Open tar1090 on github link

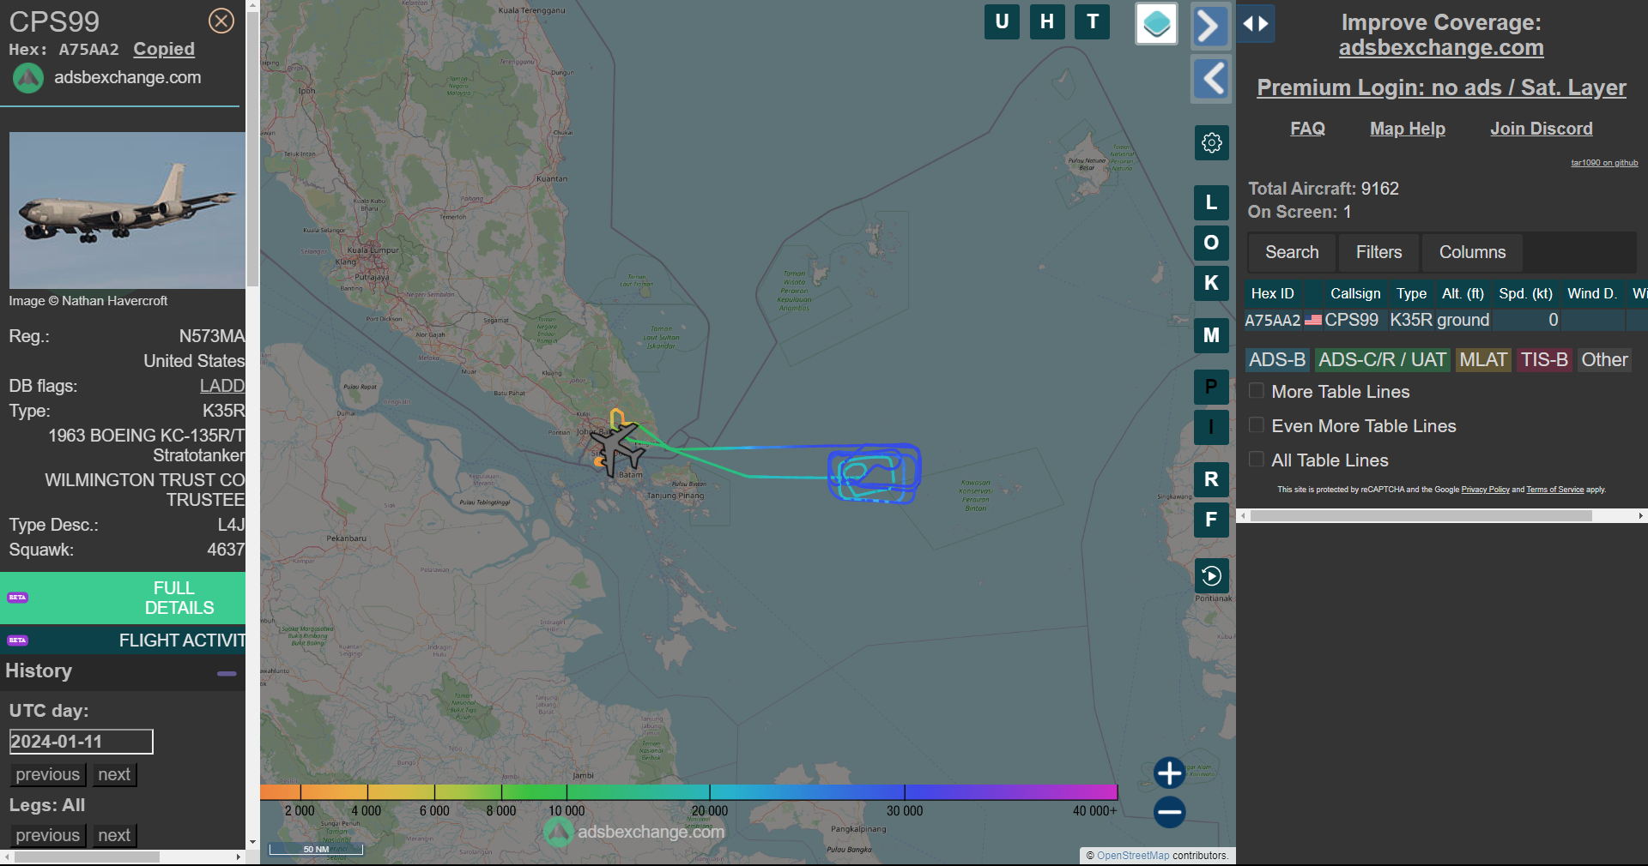coord(1604,162)
